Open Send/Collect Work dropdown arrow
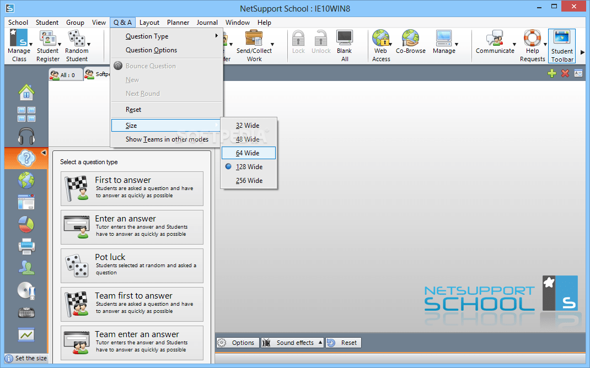The image size is (590, 368). coord(272,45)
